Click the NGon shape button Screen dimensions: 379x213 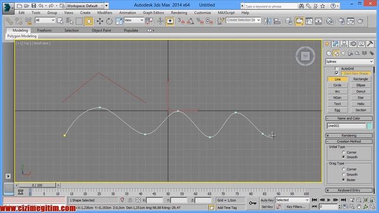[337, 98]
